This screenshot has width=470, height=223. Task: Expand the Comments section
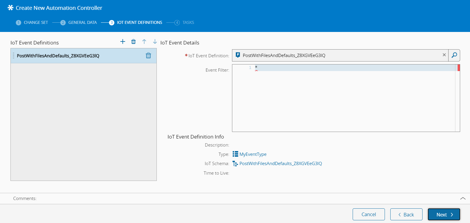click(463, 199)
